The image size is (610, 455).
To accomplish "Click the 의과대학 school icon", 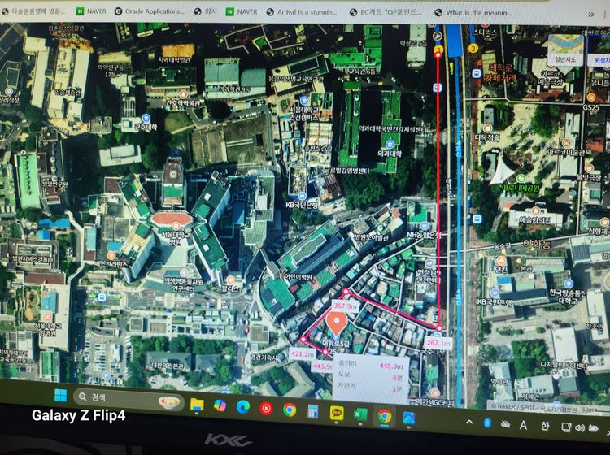I will [390, 145].
